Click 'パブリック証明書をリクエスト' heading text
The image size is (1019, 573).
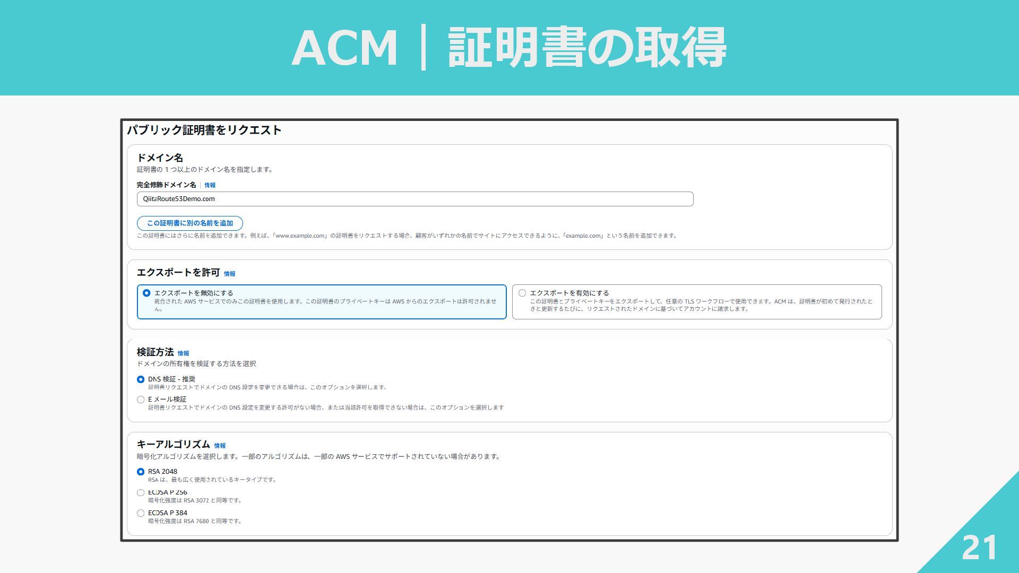[x=204, y=130]
